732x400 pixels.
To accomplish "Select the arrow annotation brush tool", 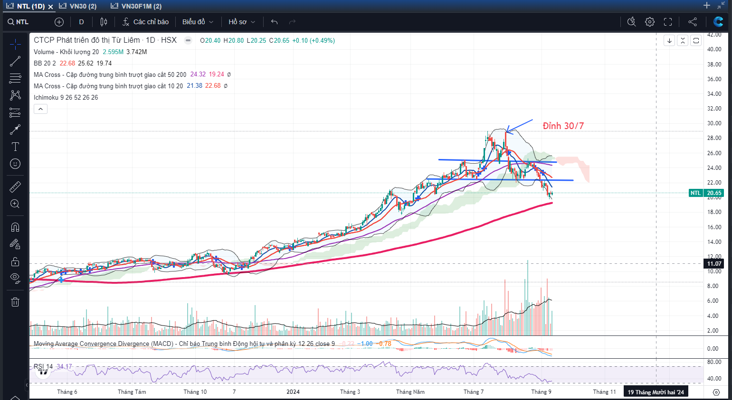I will pos(15,130).
